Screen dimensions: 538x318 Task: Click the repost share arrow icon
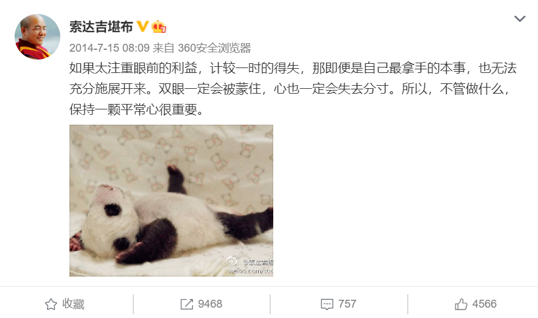[x=187, y=304]
